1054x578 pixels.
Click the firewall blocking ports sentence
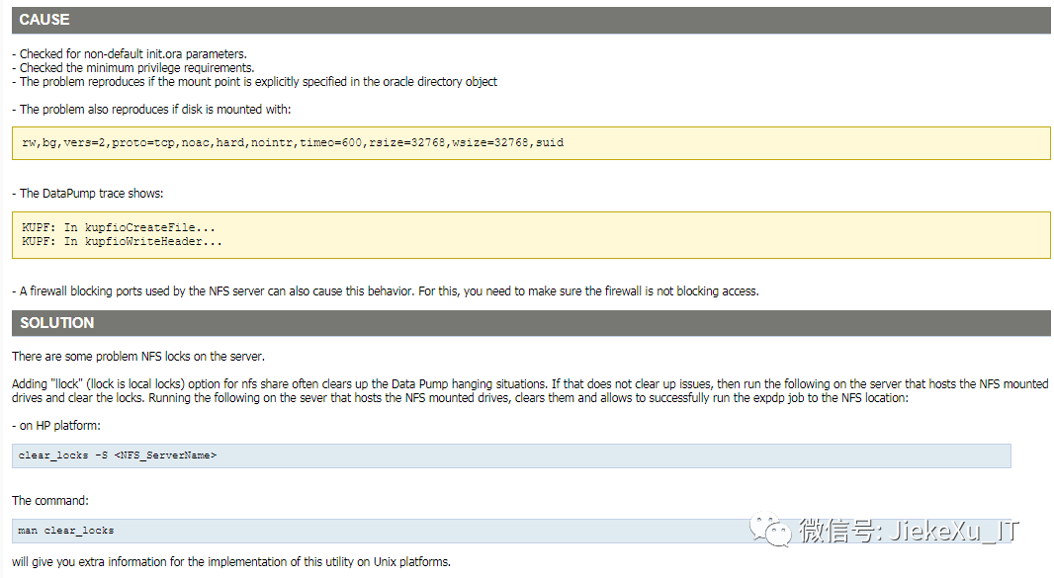(x=385, y=291)
